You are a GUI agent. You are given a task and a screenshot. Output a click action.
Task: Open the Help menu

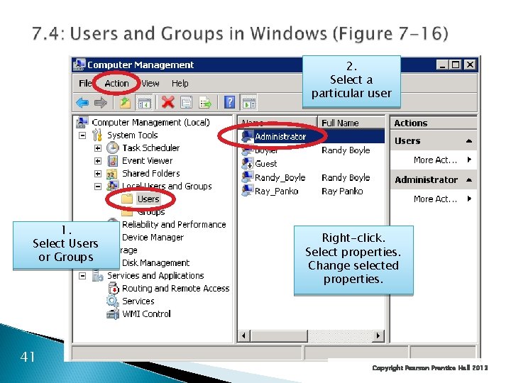coord(180,84)
